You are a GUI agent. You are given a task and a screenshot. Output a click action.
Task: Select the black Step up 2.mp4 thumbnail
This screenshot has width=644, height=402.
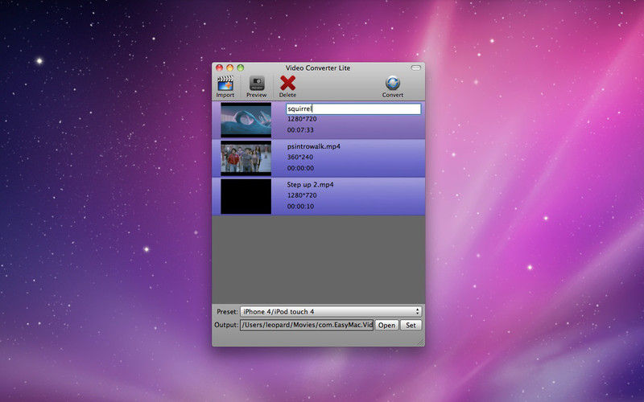246,196
